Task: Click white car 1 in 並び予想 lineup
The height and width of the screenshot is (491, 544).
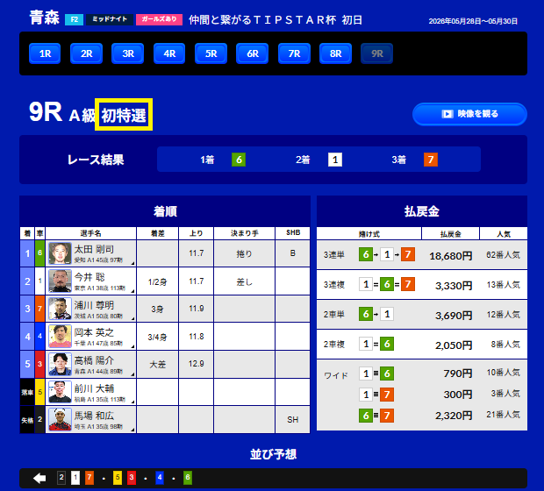Action: pyautogui.click(x=75, y=478)
